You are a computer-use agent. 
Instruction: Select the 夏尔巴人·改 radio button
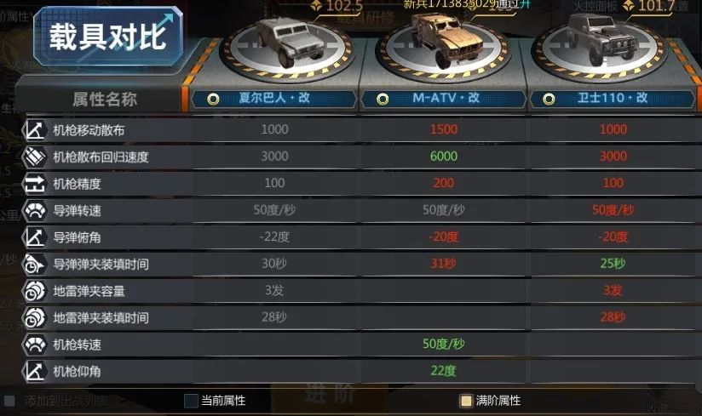click(x=213, y=99)
